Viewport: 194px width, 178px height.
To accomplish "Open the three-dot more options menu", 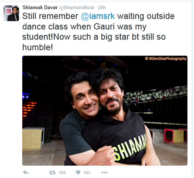I will (x=104, y=172).
